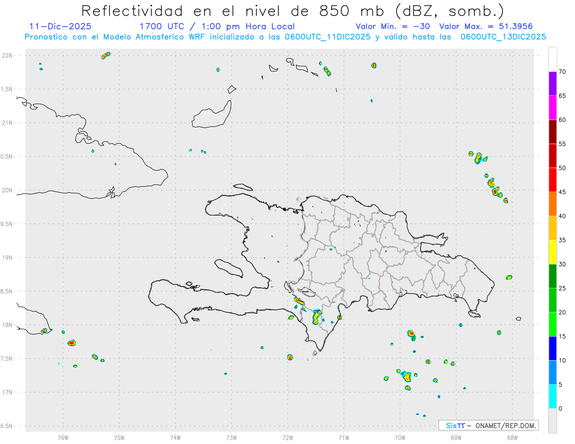Click the '50' colorbar value label
This screenshot has width=575, height=444.
[x=563, y=168]
